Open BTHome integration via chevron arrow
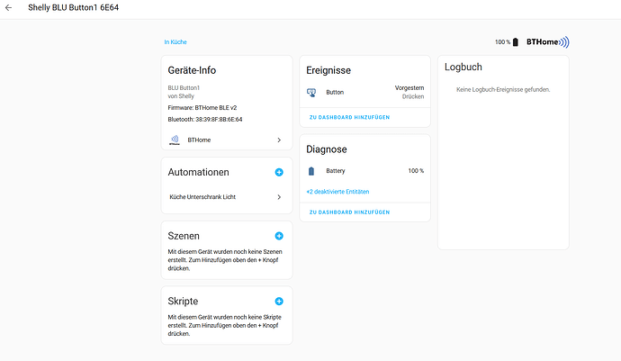 coord(279,140)
